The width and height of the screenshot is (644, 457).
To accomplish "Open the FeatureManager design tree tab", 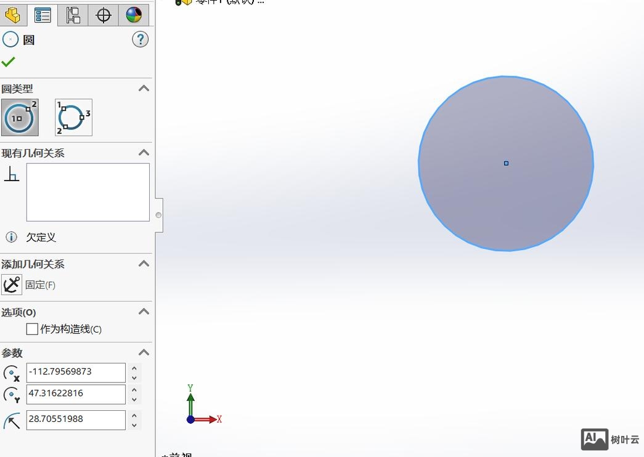I will tap(12, 15).
